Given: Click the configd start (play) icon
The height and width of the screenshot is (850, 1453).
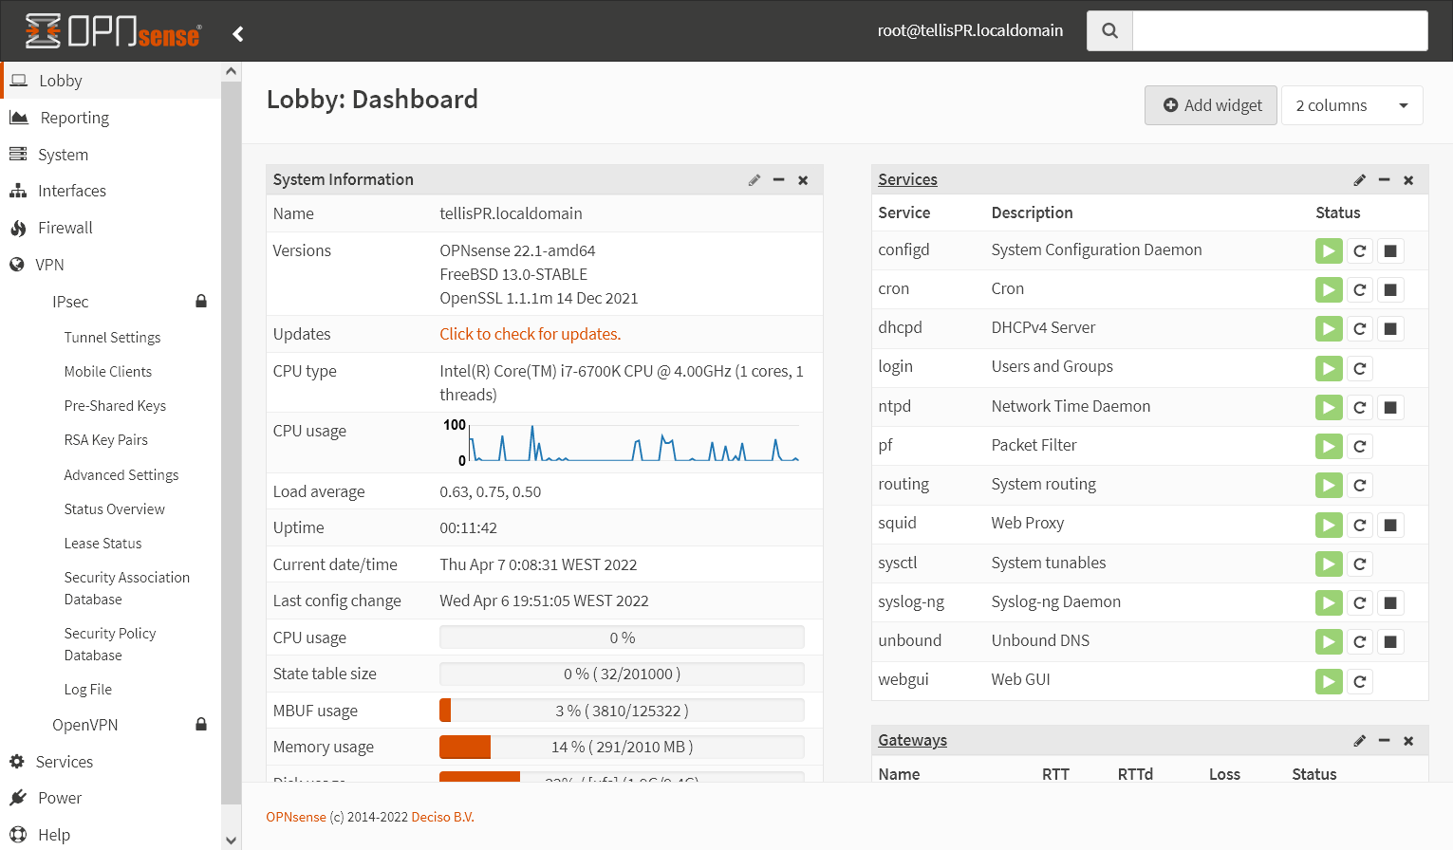Looking at the screenshot, I should (1328, 251).
